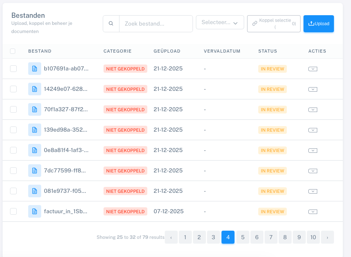Toggle the select-all checkbox in table header
351x257 pixels.
click(x=13, y=51)
